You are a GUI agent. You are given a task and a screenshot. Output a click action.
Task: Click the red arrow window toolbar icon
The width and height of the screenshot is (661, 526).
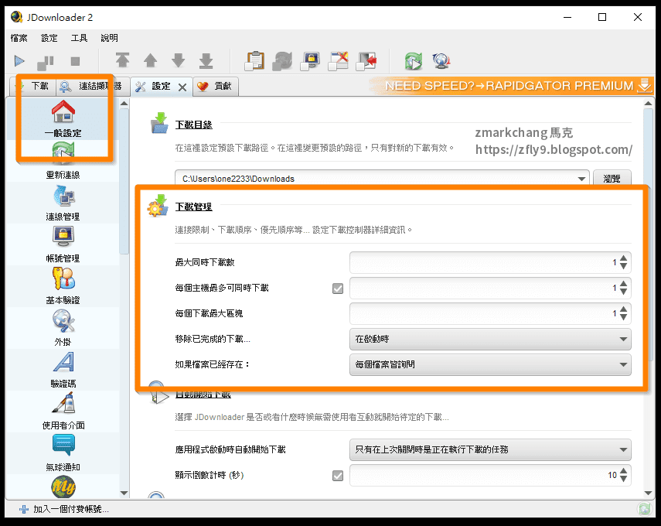click(x=366, y=61)
